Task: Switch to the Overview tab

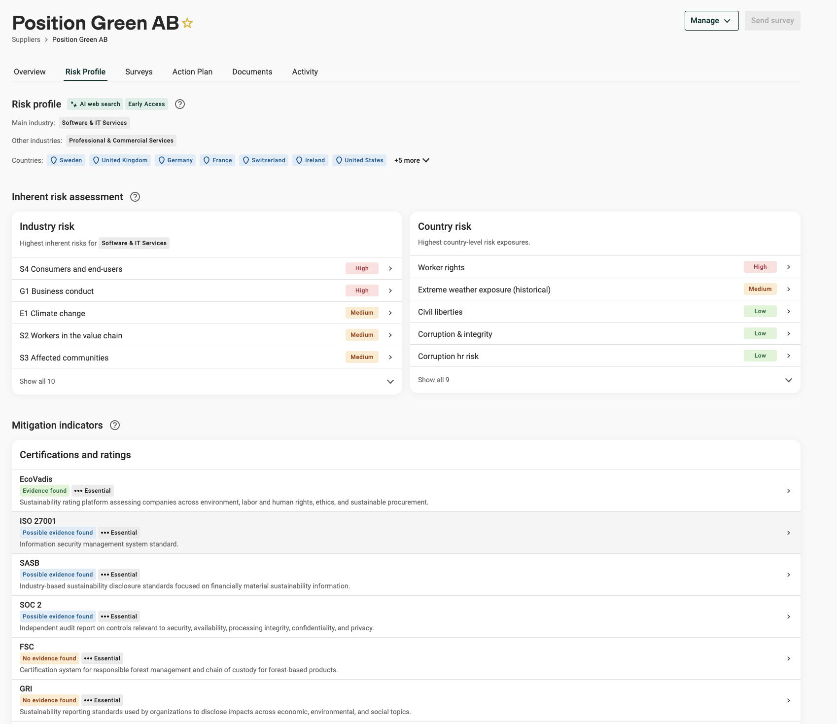Action: [30, 72]
